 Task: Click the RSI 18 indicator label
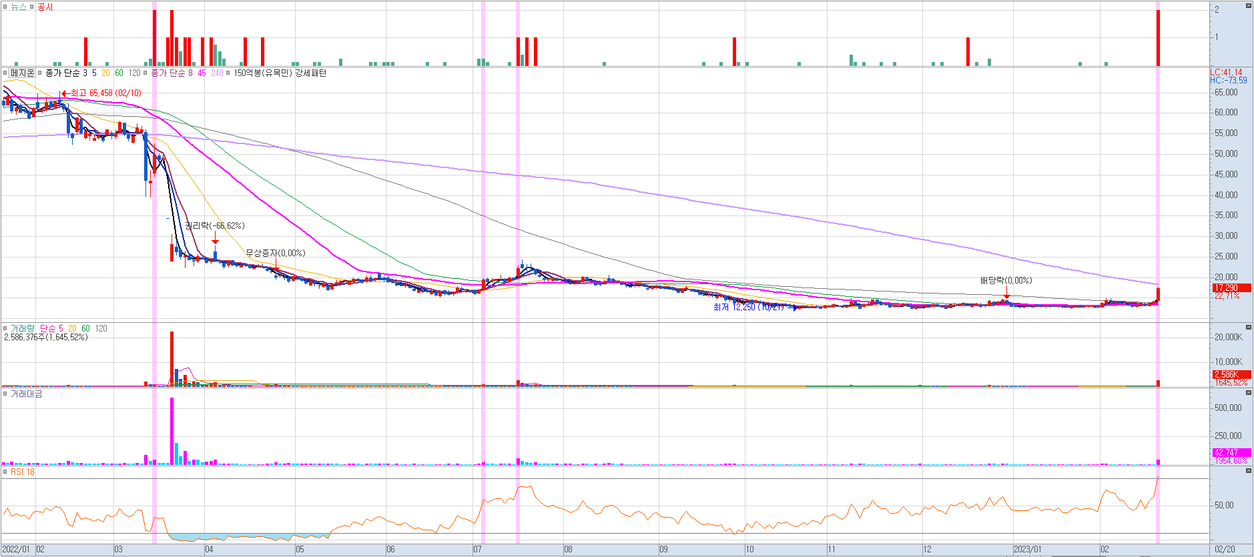[23, 472]
